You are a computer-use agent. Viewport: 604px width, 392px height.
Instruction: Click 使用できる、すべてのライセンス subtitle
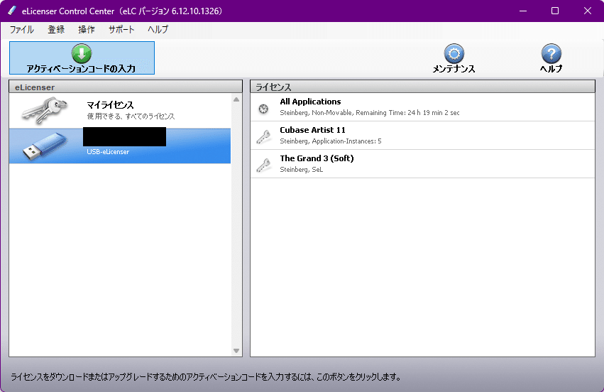point(131,116)
